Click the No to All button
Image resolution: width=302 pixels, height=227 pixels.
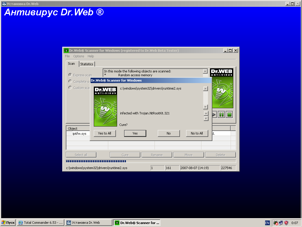[197, 133]
